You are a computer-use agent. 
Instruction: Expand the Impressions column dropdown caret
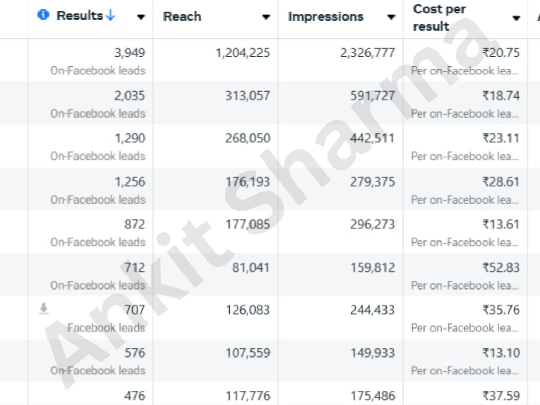point(391,17)
